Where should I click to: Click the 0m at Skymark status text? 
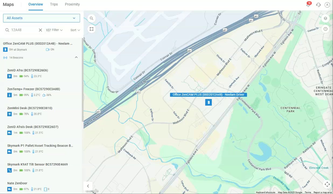[18, 50]
